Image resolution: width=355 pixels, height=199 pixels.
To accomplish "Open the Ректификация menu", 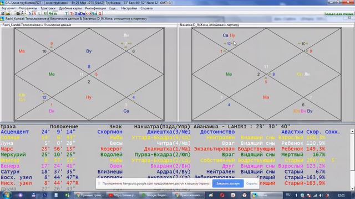I will pyautogui.click(x=95, y=8).
